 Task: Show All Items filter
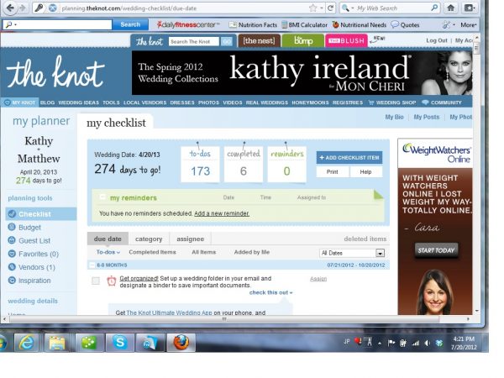pyautogui.click(x=204, y=252)
